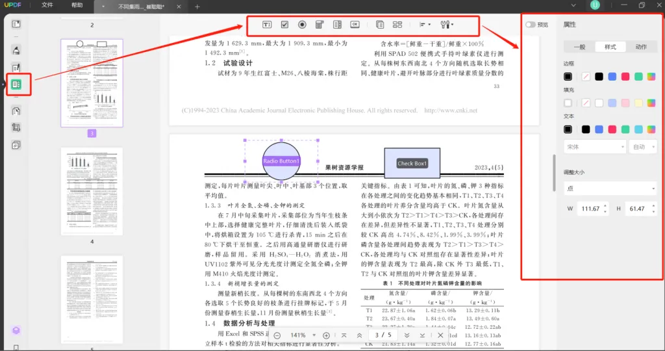Choose red border color swatch
Image resolution: width=665 pixels, height=351 pixels.
click(x=625, y=77)
